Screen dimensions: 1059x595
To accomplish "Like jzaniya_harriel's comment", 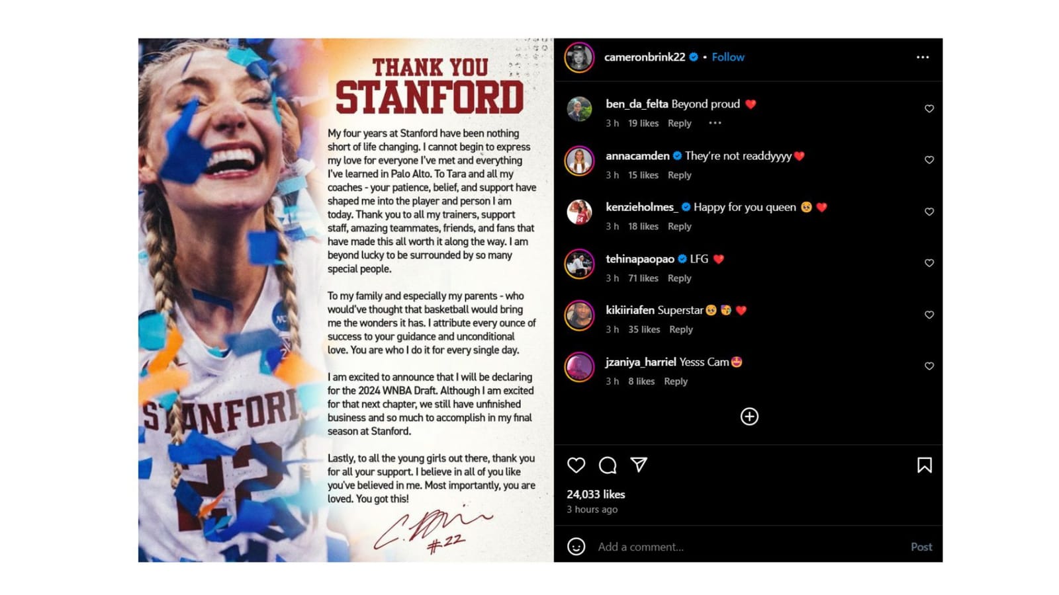I will pos(929,366).
